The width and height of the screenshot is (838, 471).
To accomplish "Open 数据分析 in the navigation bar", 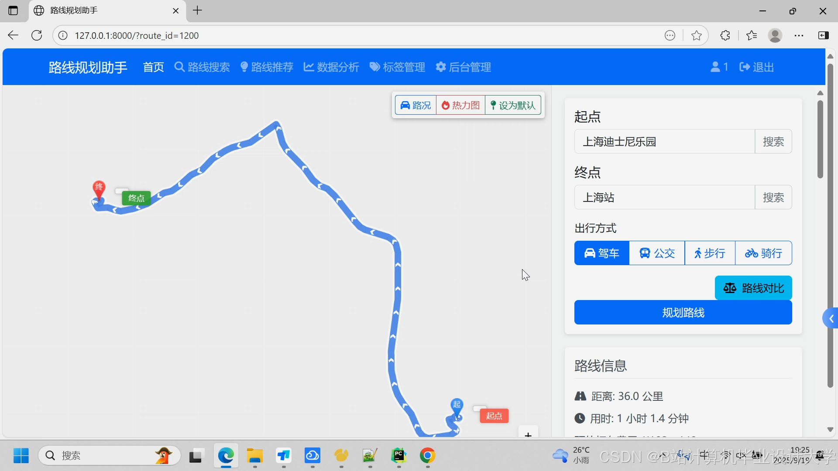I will point(331,67).
